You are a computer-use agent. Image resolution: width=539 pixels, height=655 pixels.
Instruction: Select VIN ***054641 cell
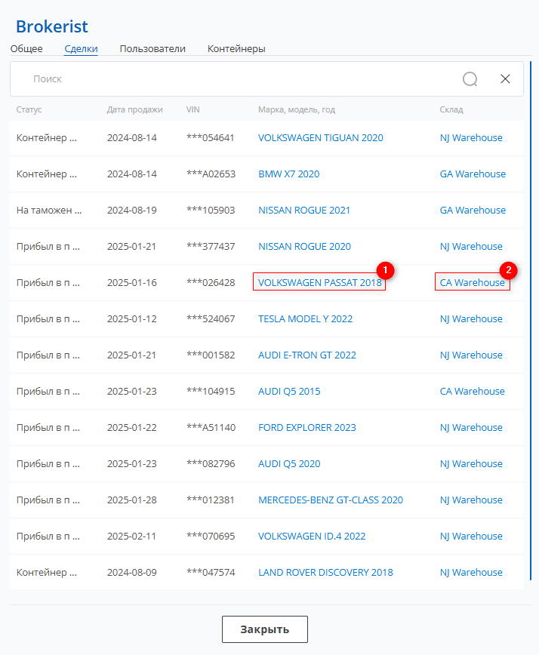point(210,138)
